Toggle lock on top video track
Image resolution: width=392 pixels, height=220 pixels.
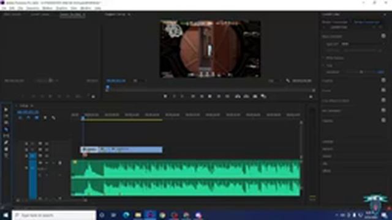[x=26, y=144]
